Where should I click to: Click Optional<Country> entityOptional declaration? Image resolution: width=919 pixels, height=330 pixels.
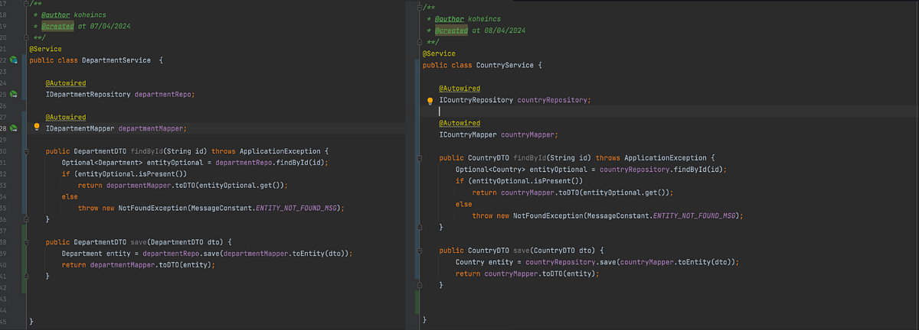[x=524, y=170]
